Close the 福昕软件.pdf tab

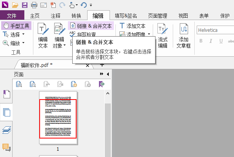coord(88,65)
